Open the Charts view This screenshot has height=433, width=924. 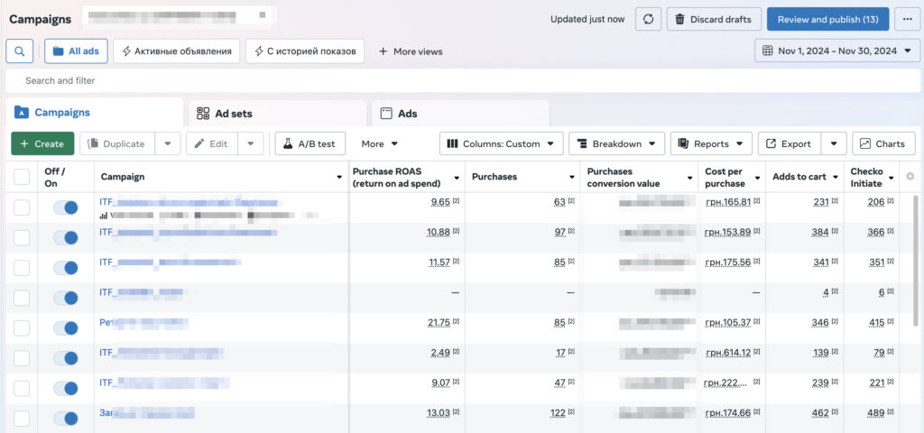click(883, 143)
